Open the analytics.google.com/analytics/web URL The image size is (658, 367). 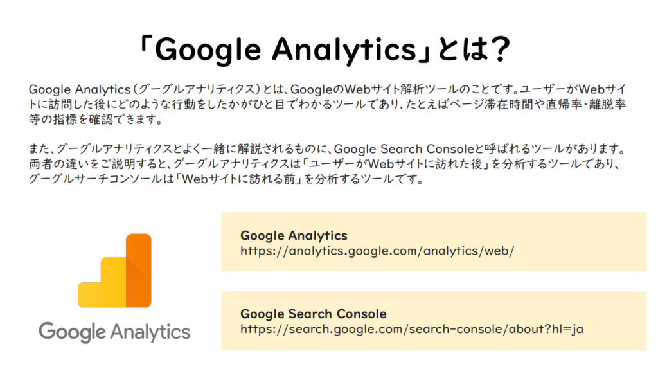click(377, 251)
